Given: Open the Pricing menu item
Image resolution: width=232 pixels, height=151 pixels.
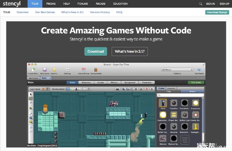Looking at the screenshot, I should coord(51,4).
